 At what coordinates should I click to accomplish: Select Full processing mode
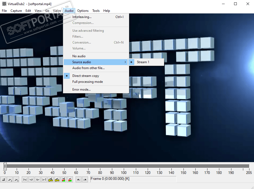point(96,82)
